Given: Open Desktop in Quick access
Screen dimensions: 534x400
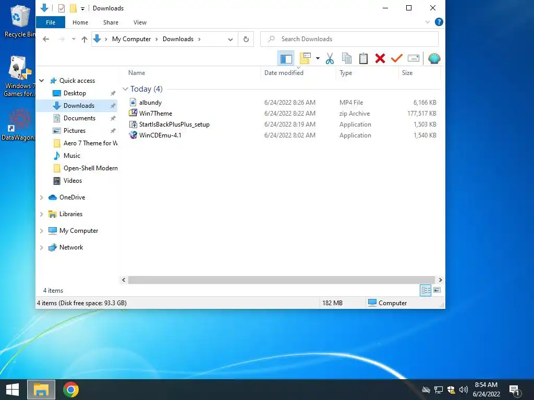Looking at the screenshot, I should [x=75, y=93].
